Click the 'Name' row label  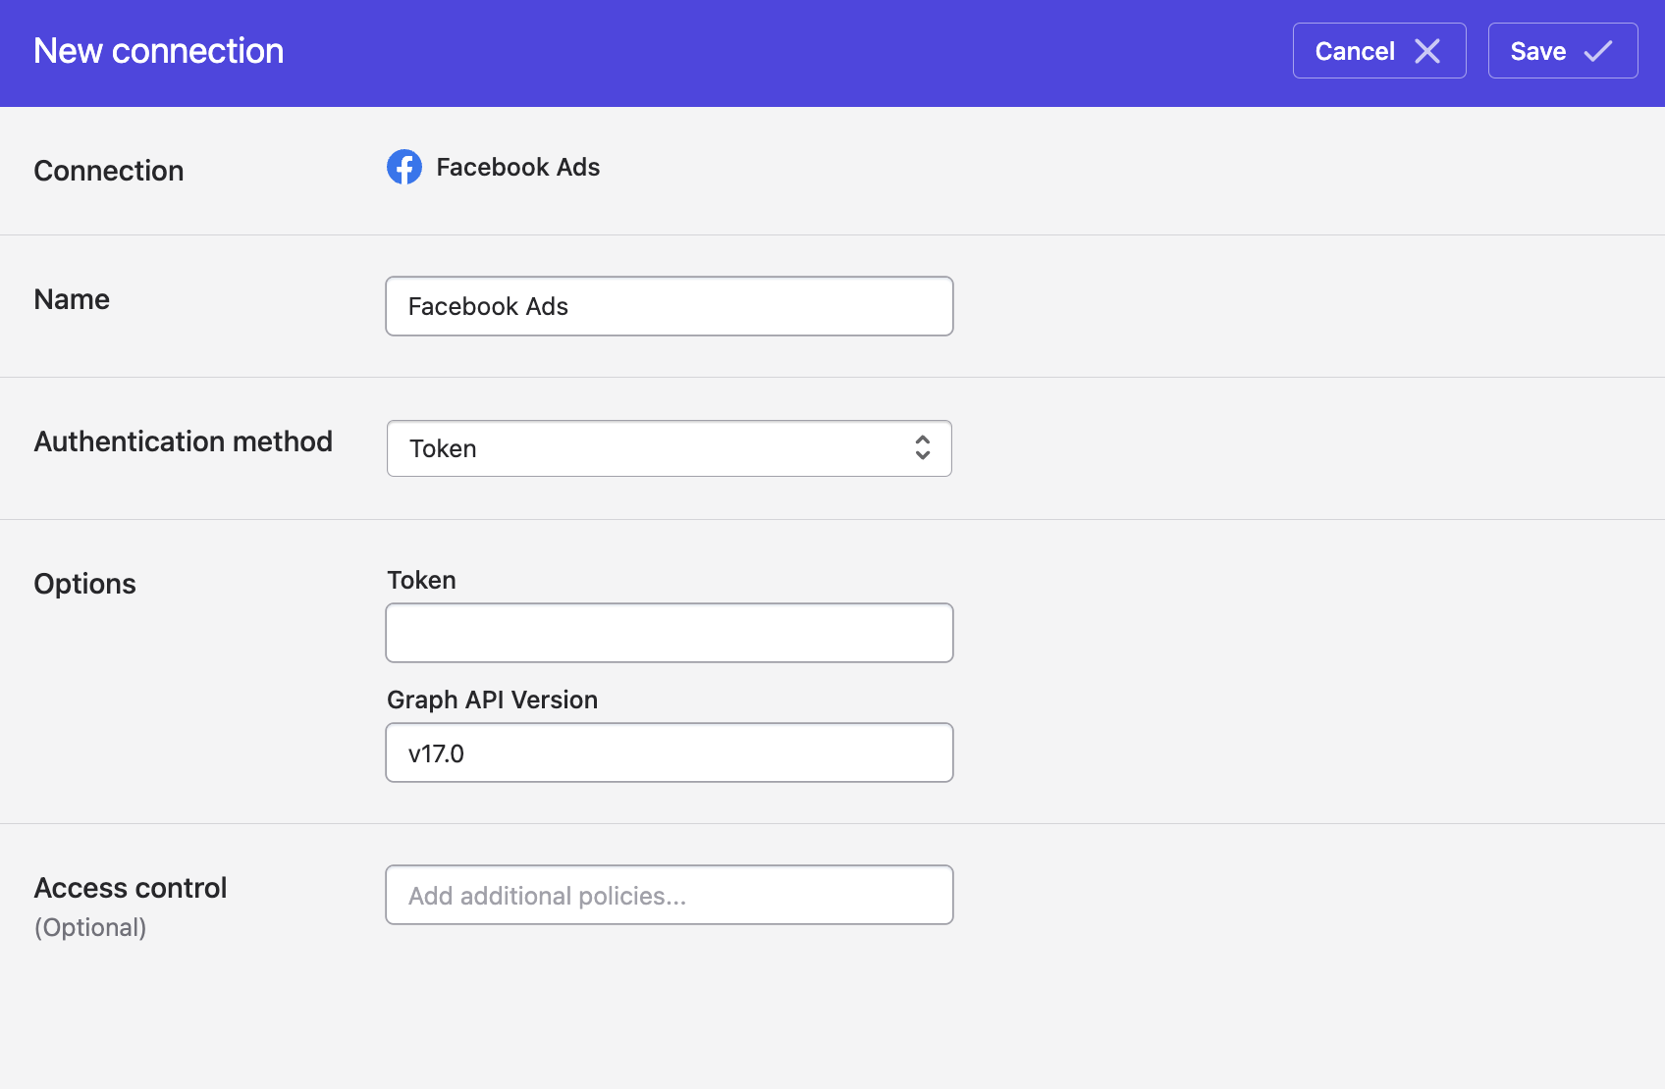72,299
